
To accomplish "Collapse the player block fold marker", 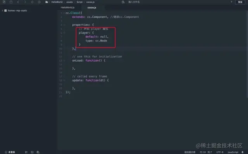I will point(64,33).
